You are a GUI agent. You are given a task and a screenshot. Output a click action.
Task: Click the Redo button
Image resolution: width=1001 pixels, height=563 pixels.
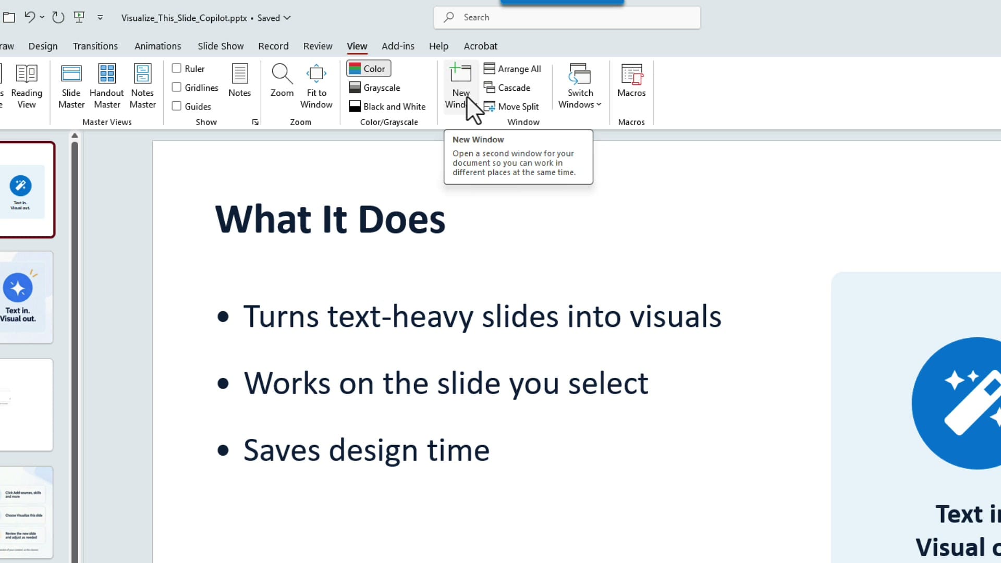pyautogui.click(x=58, y=17)
